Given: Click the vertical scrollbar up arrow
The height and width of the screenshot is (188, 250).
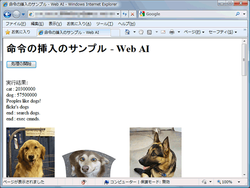Looking at the screenshot, I should tap(244, 41).
